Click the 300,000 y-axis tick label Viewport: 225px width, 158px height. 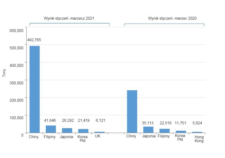16,82
